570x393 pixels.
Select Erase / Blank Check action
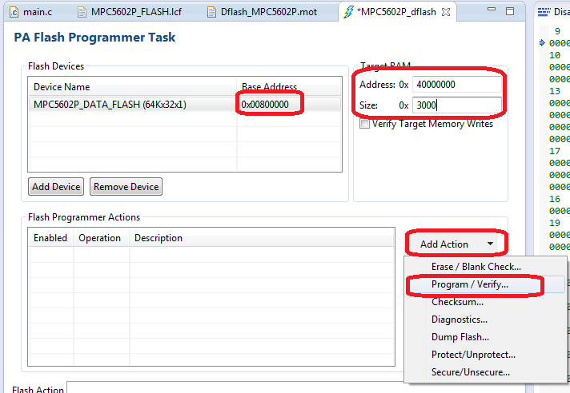476,266
